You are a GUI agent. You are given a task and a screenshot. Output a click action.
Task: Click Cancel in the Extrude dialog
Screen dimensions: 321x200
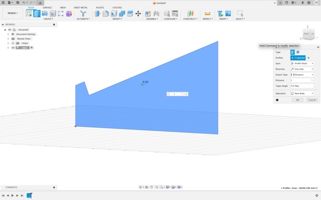(312, 100)
